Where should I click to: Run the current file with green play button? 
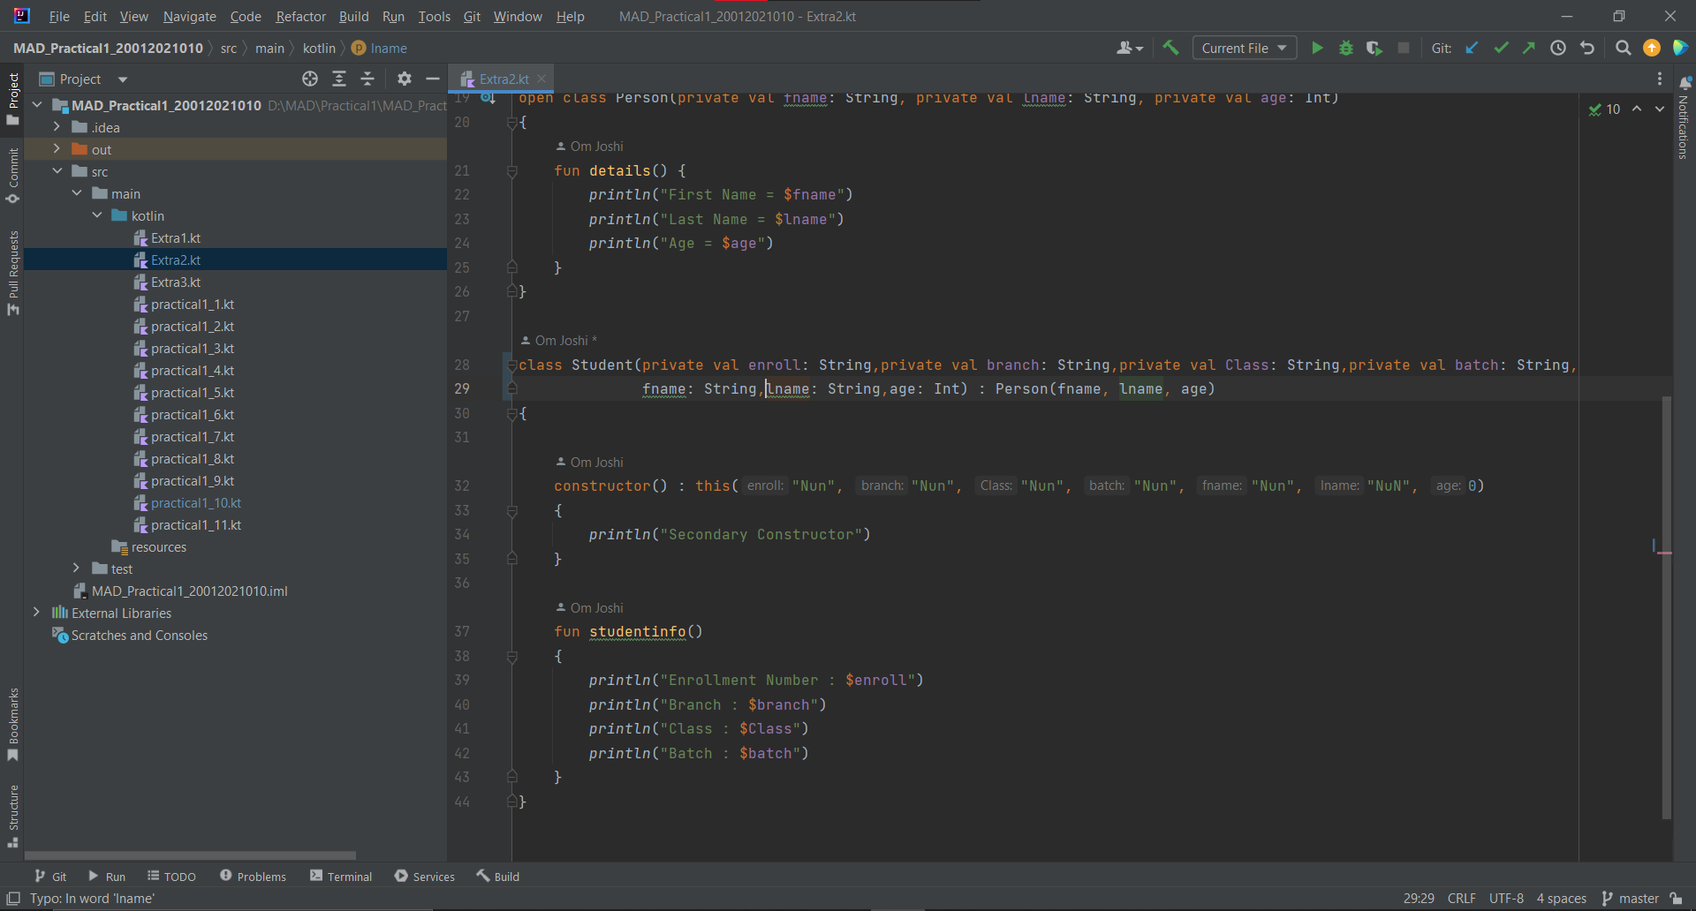coord(1317,49)
